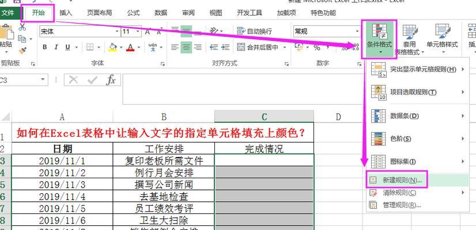The image size is (476, 230).
Task: Apply the yellow fill color bucket
Action: 112,47
